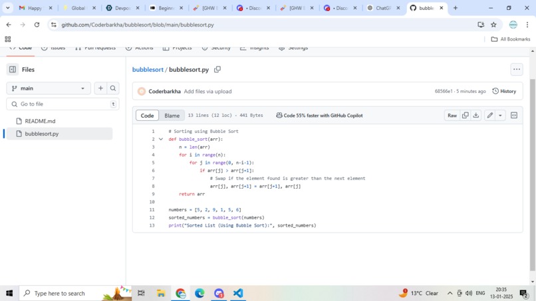Show hidden system tray icons
This screenshot has height=301, width=536.
(x=450, y=293)
